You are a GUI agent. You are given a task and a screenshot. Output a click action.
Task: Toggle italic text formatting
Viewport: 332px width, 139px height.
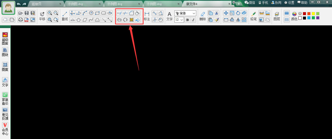click(x=193, y=20)
